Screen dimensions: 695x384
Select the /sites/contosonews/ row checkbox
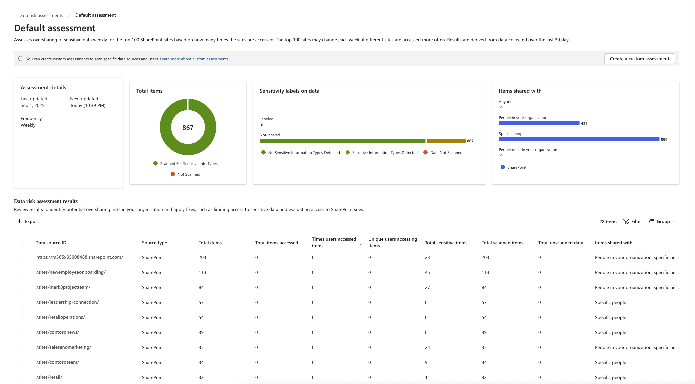pos(25,332)
